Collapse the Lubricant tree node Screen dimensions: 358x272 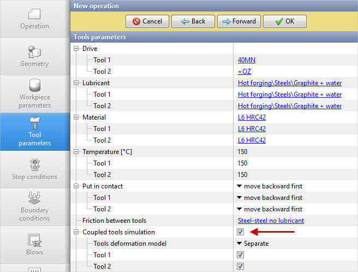[x=76, y=83]
